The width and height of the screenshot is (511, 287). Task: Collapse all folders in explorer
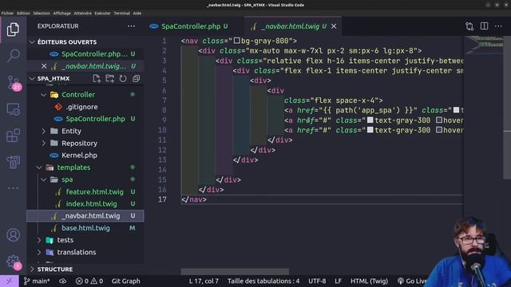click(136, 78)
